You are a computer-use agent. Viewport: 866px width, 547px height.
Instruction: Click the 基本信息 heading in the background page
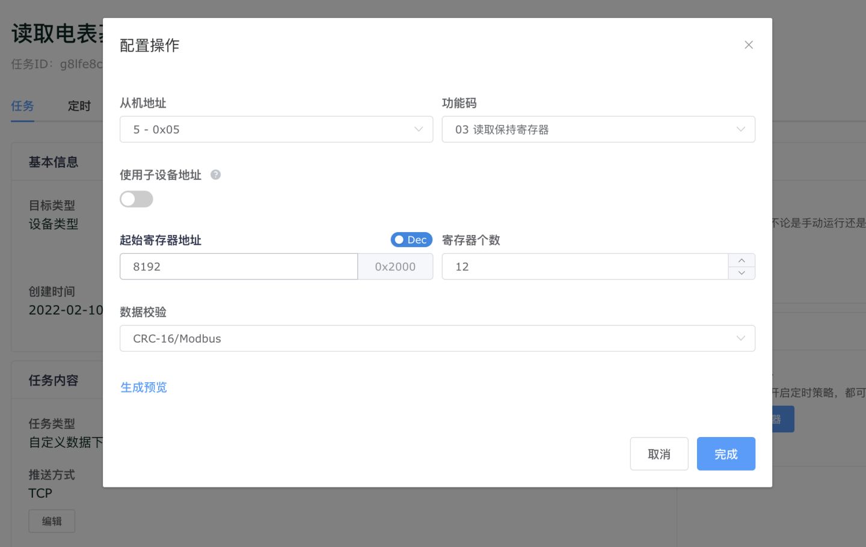[54, 162]
